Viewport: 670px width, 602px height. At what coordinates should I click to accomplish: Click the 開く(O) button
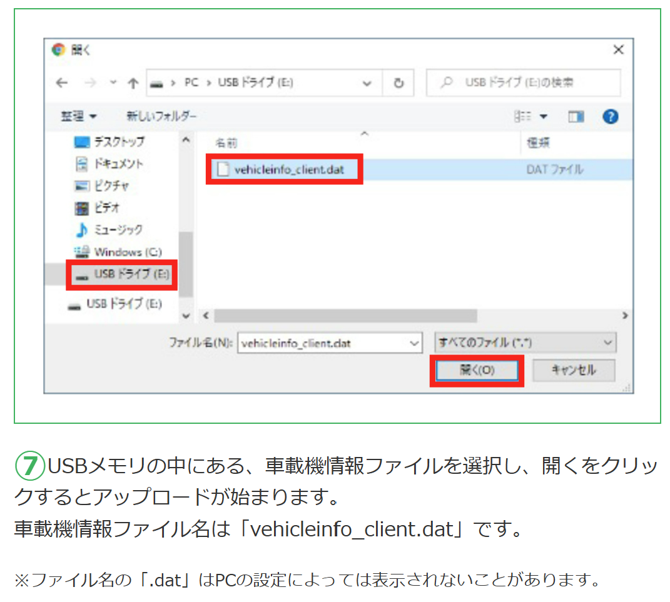tap(477, 370)
